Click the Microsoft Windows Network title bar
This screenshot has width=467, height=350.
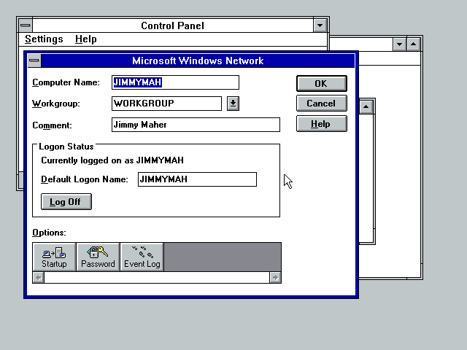pyautogui.click(x=198, y=61)
